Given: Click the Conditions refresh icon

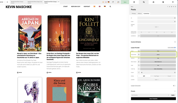Looking at the screenshot, I should click(139, 36).
